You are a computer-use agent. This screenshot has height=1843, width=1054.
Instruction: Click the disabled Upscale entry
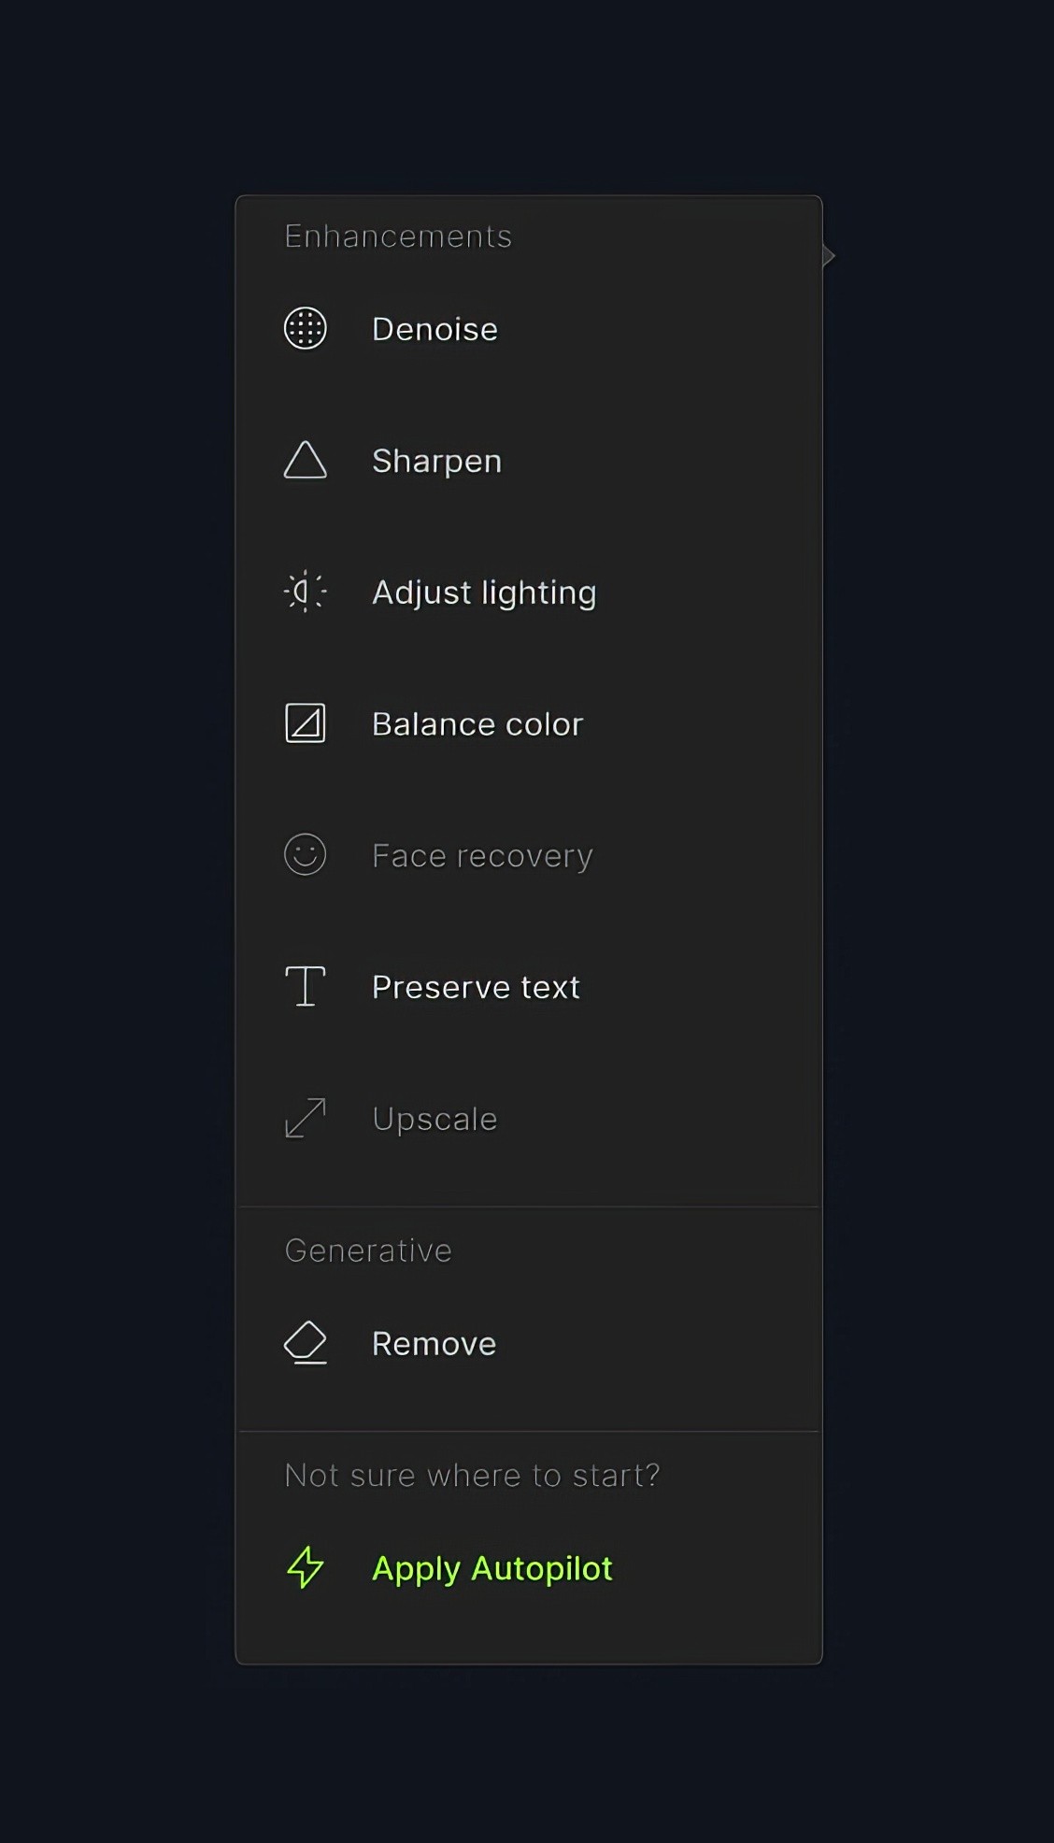434,1118
